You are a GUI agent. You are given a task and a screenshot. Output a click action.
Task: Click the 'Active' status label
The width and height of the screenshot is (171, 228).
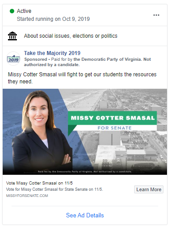[24, 11]
